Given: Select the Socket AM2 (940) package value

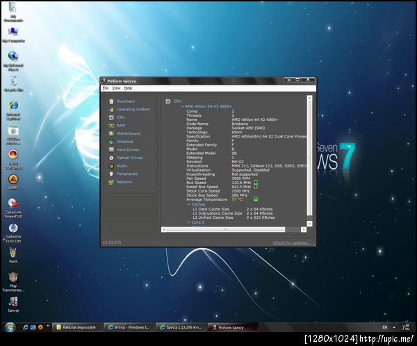Looking at the screenshot, I should 248,128.
